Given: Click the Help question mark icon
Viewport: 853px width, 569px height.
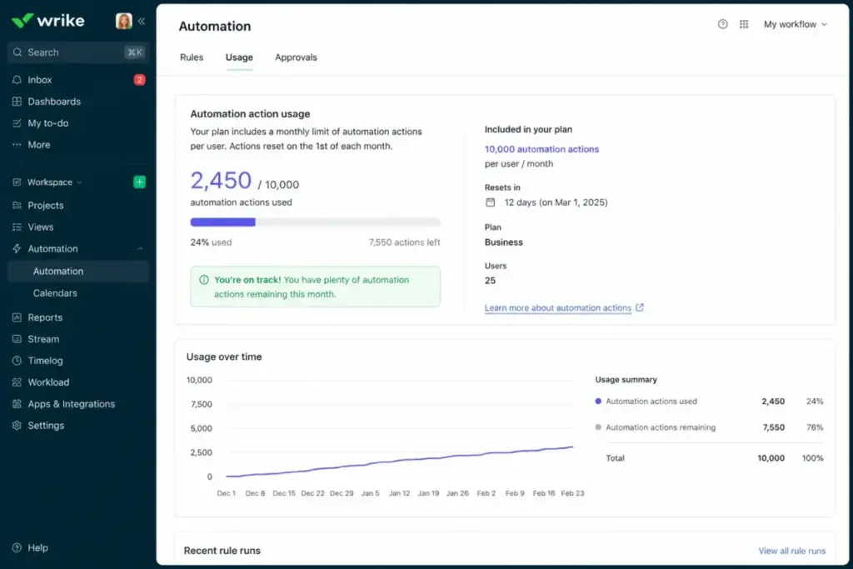Looking at the screenshot, I should [x=17, y=548].
